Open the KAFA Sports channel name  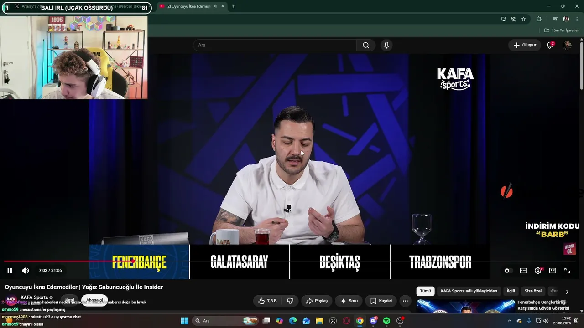(34, 297)
